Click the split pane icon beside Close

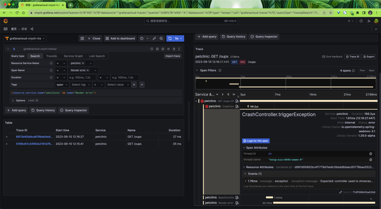[82, 38]
